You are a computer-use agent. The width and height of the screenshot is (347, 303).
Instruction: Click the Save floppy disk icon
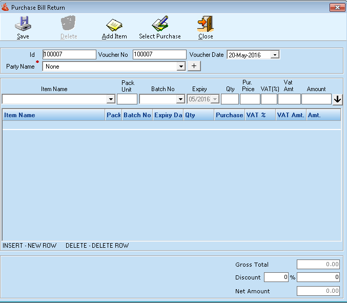coord(23,24)
